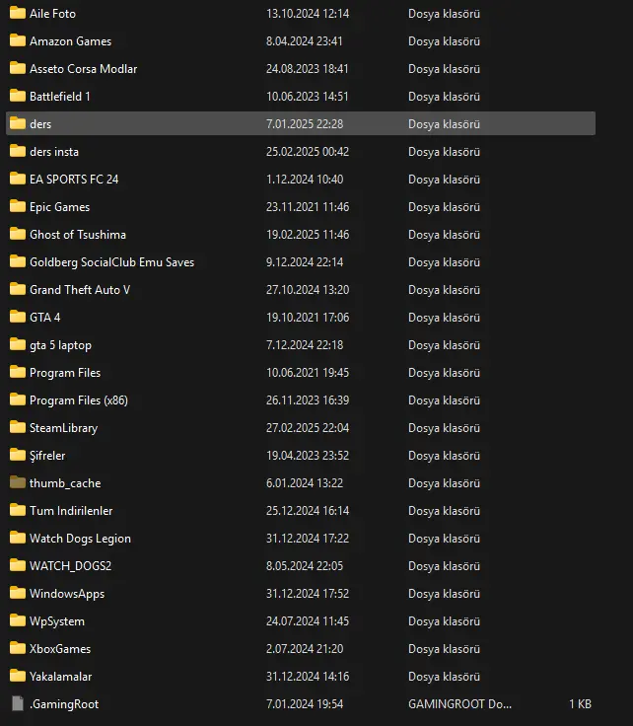Click the GAMINGROOT Do... type cell
Image resolution: width=633 pixels, height=726 pixels.
pyautogui.click(x=459, y=704)
